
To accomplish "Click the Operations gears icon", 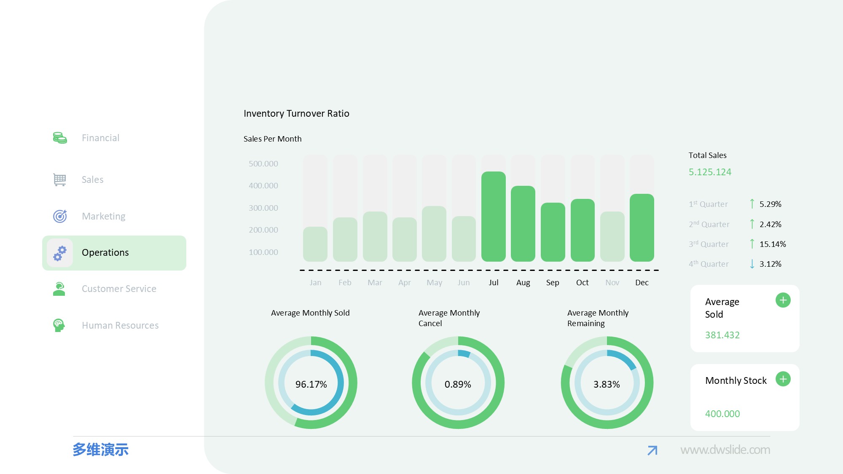I will [60, 253].
